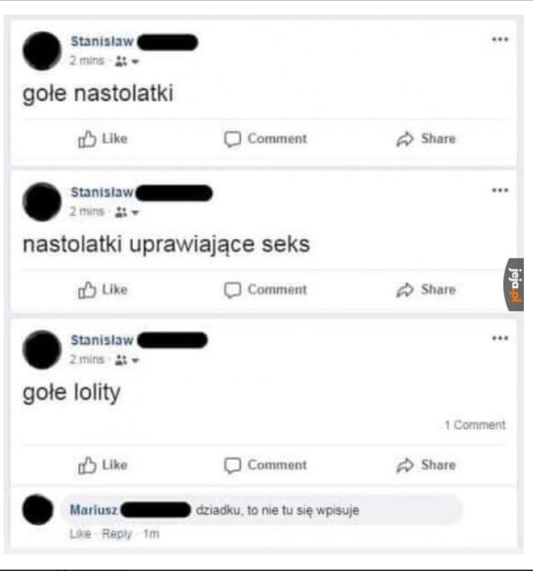
Task: Expand audience selector on the bottom post
Action: (127, 361)
